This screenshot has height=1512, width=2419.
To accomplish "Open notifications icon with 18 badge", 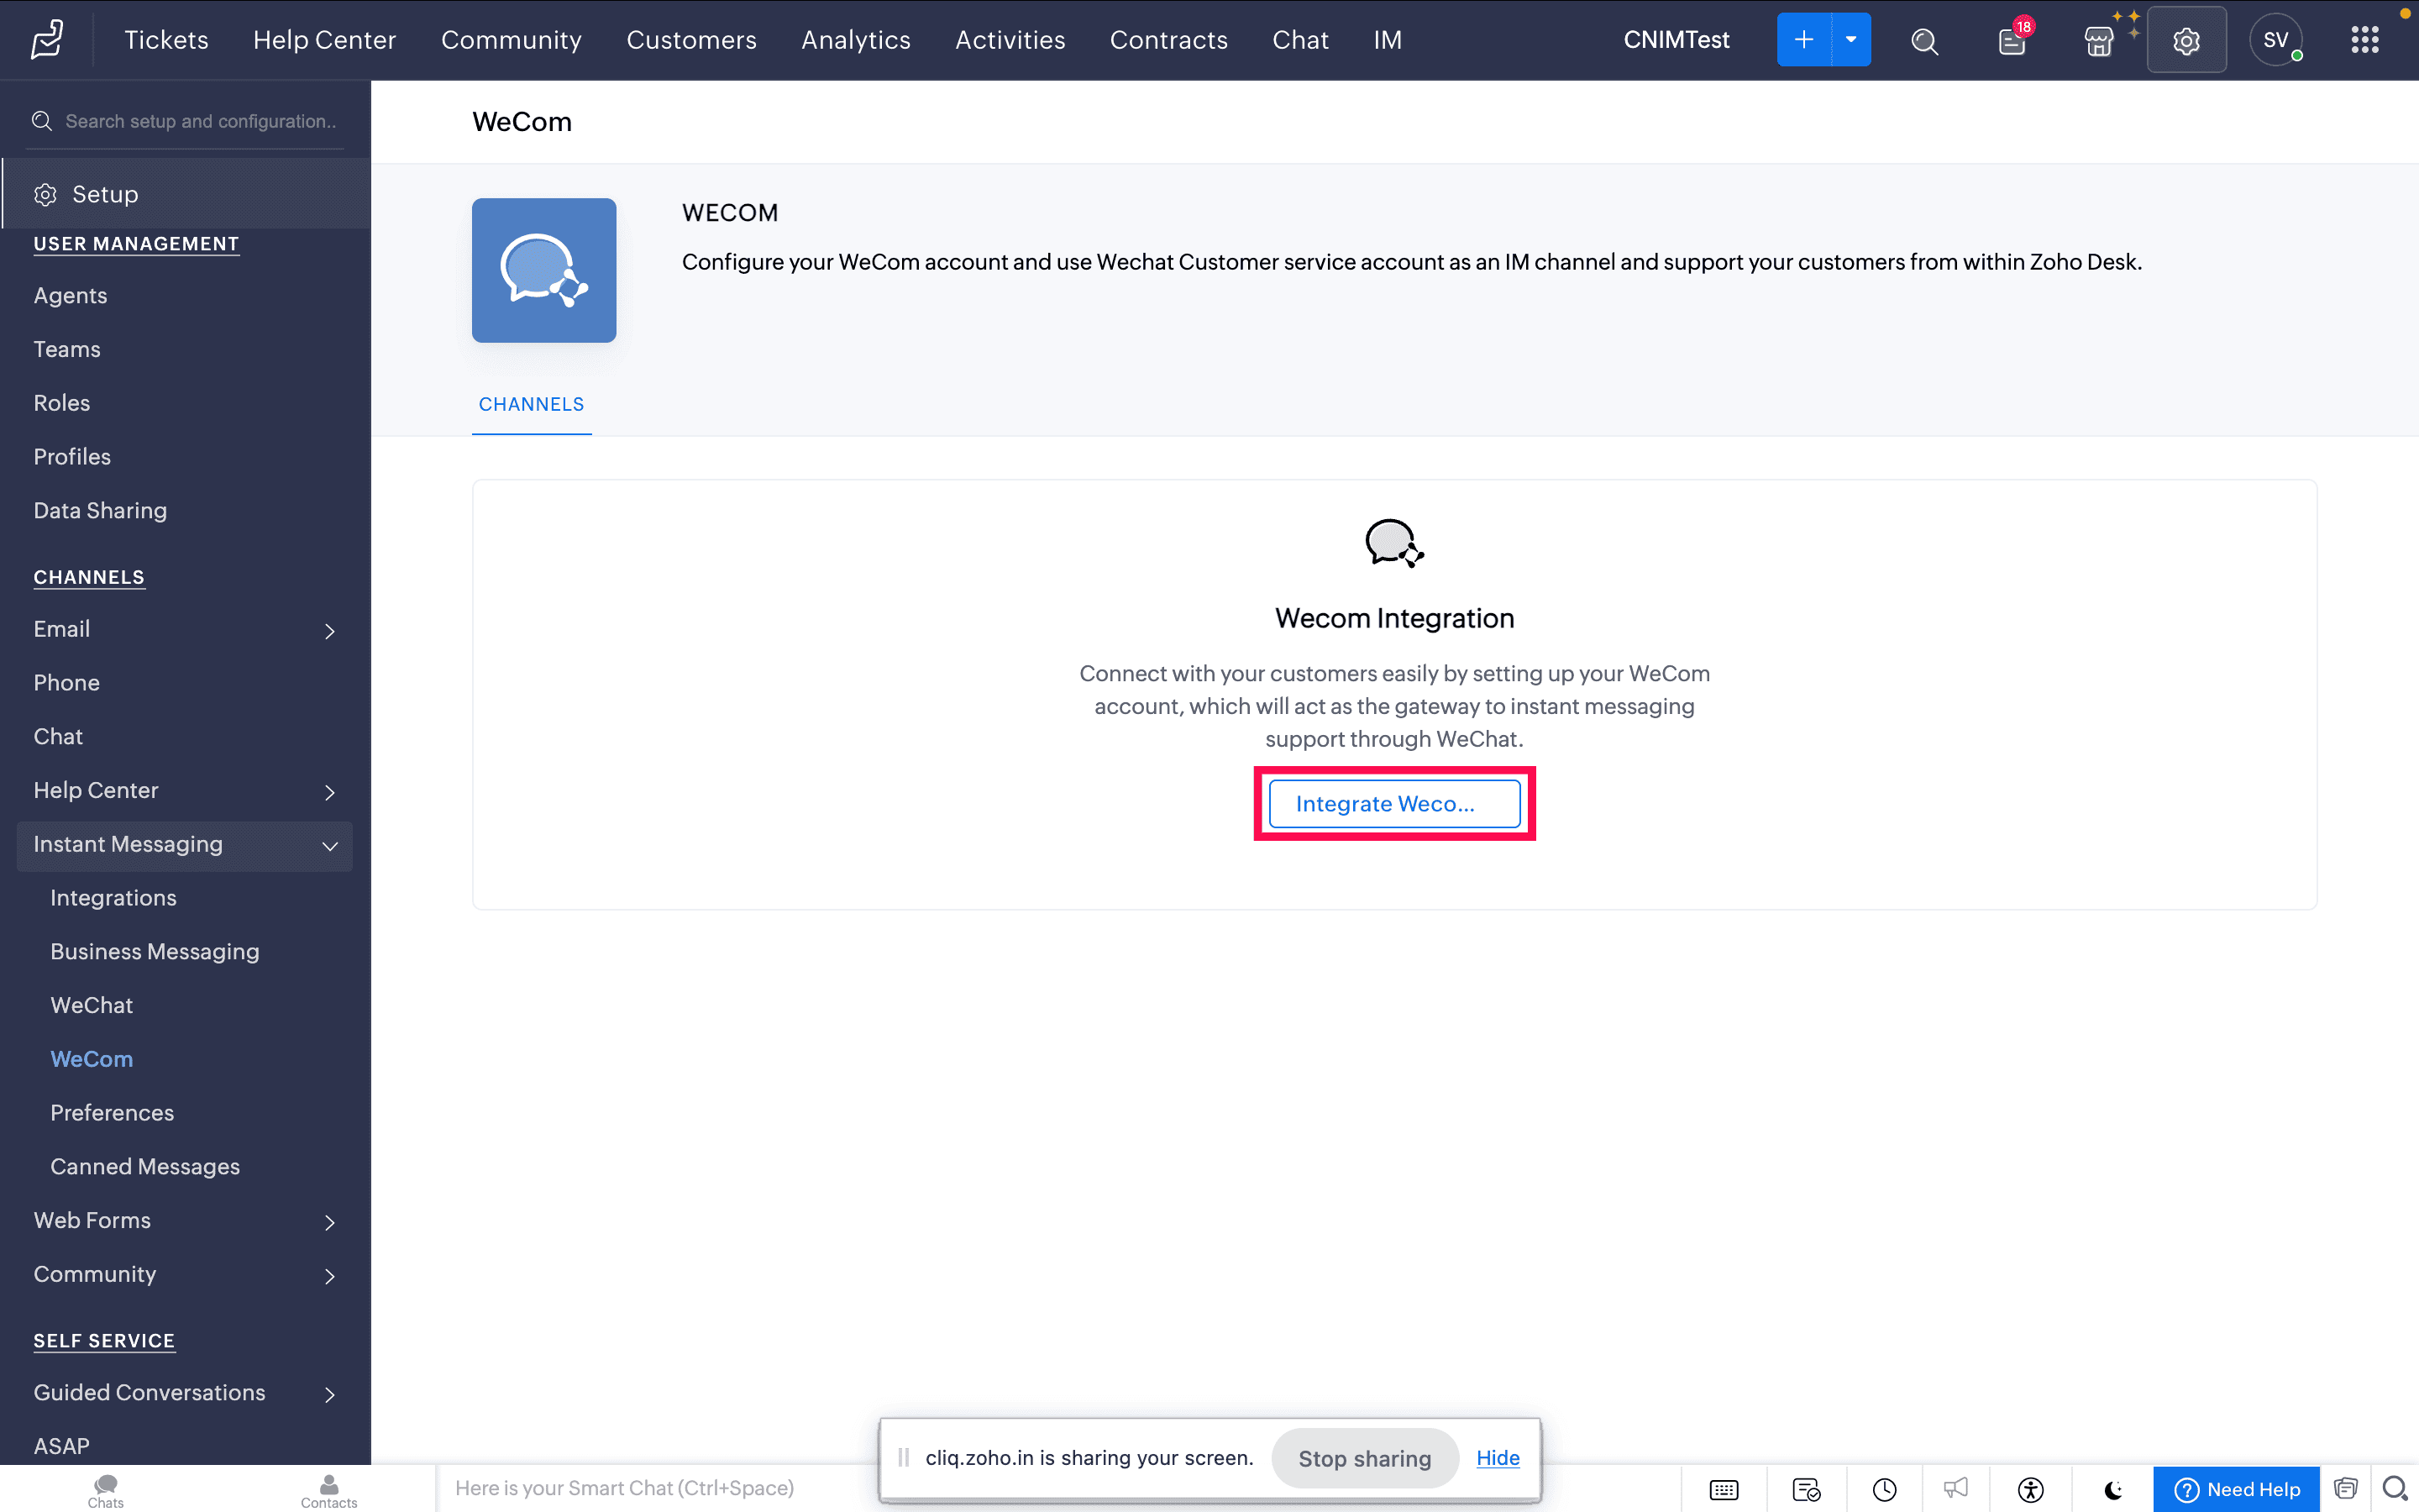I will tap(2012, 40).
